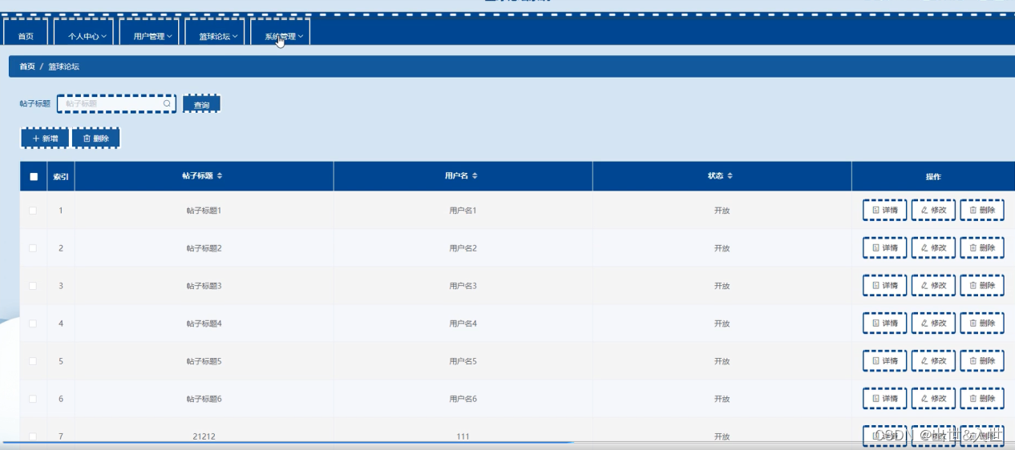Check the box for row 帖子标题4
This screenshot has width=1015, height=450.
(33, 323)
